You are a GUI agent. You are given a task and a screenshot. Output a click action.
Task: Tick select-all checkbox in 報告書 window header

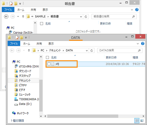(41, 23)
